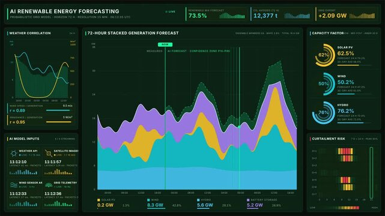This screenshot has width=385, height=216.
Task: Click the 50.2% Wind capacity value
Action: (346, 82)
